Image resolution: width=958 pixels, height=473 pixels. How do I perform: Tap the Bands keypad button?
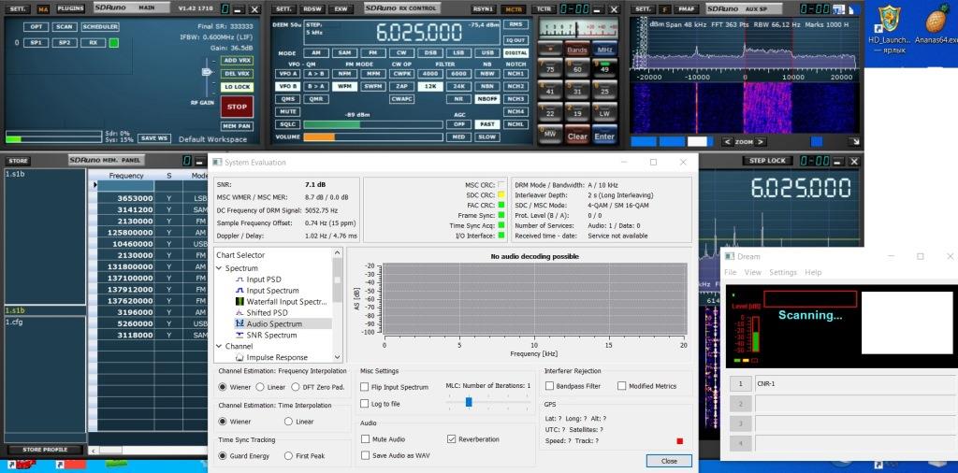click(577, 50)
